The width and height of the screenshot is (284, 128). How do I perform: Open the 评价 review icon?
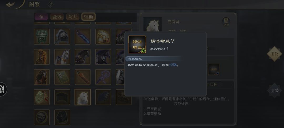tap(226, 22)
